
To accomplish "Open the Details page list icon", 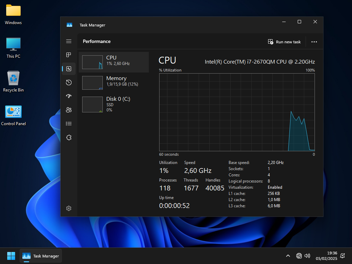I will pyautogui.click(x=69, y=124).
